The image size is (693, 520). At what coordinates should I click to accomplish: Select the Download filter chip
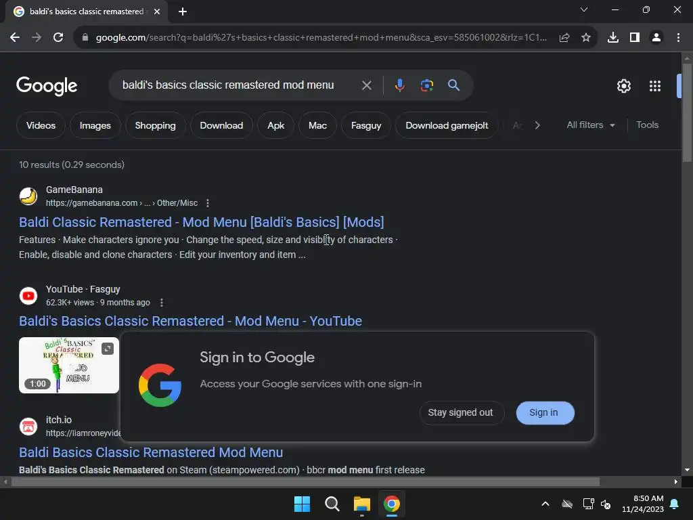point(221,125)
